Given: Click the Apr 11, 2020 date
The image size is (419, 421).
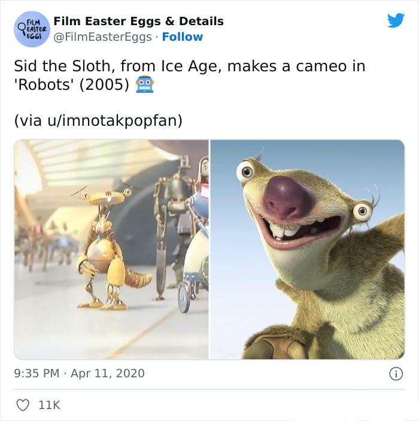Looking at the screenshot, I should click(108, 374).
